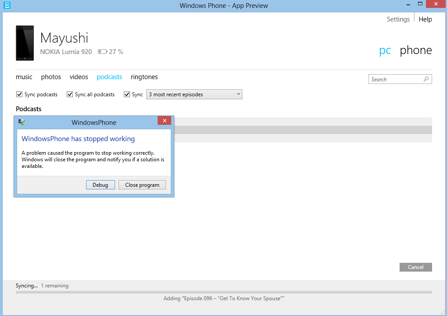Switch to the music tab
The height and width of the screenshot is (316, 447).
click(24, 77)
